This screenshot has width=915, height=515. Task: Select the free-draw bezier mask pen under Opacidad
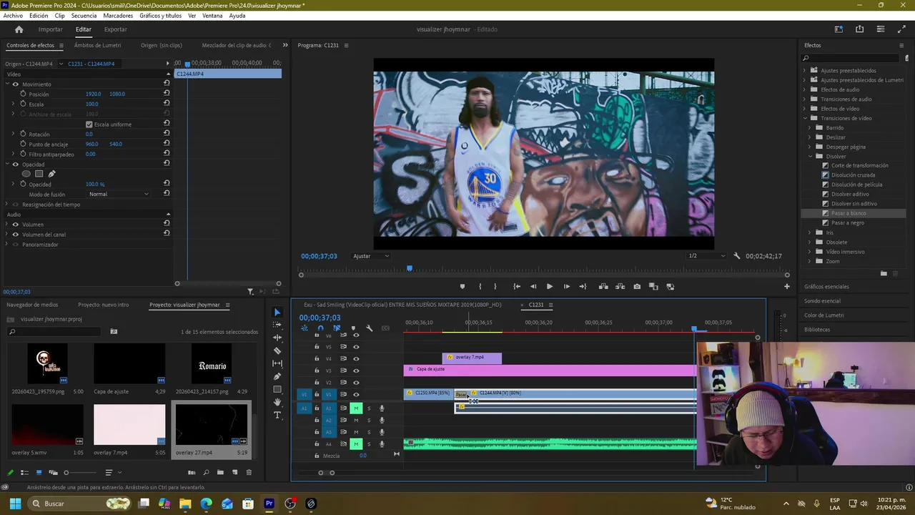tap(51, 174)
